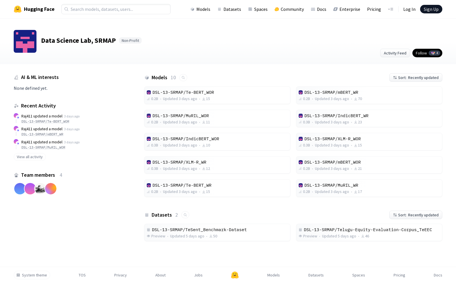Open Community in top navigation
The height and width of the screenshot is (285, 456).
(289, 9)
